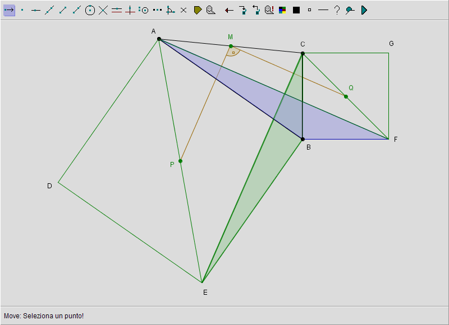The height and width of the screenshot is (325, 449).
Task: Open the multicolor grid color chooser
Action: coord(282,10)
